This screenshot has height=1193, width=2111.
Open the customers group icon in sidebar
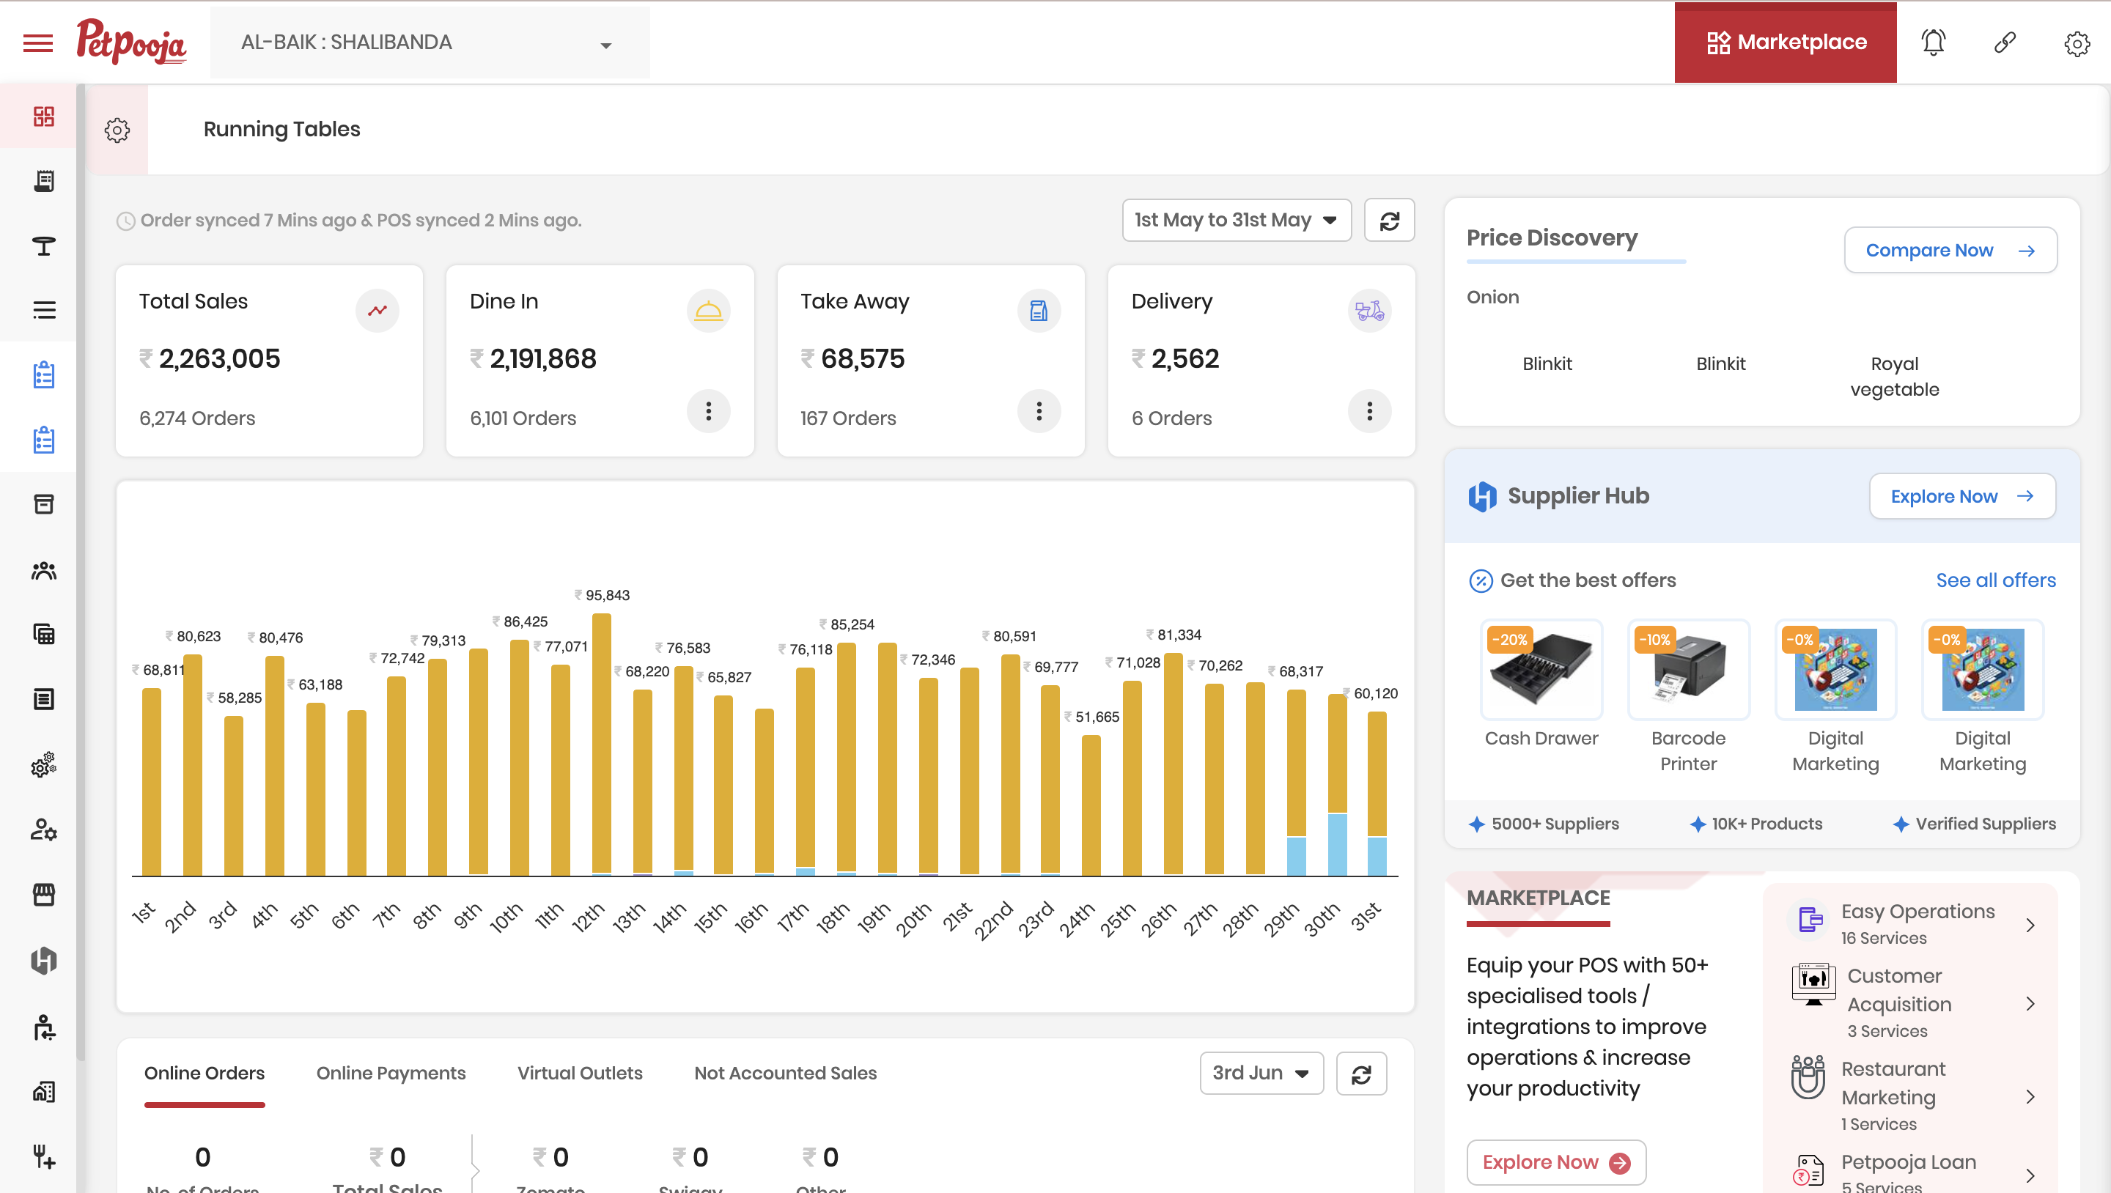(x=43, y=570)
